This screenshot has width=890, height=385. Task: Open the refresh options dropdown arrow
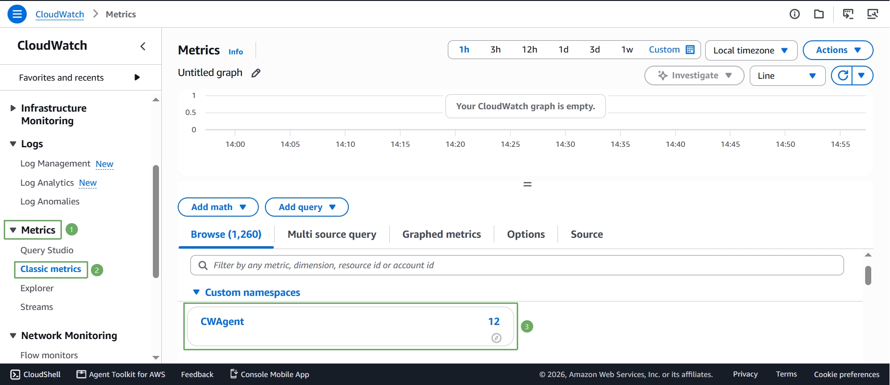coord(861,75)
